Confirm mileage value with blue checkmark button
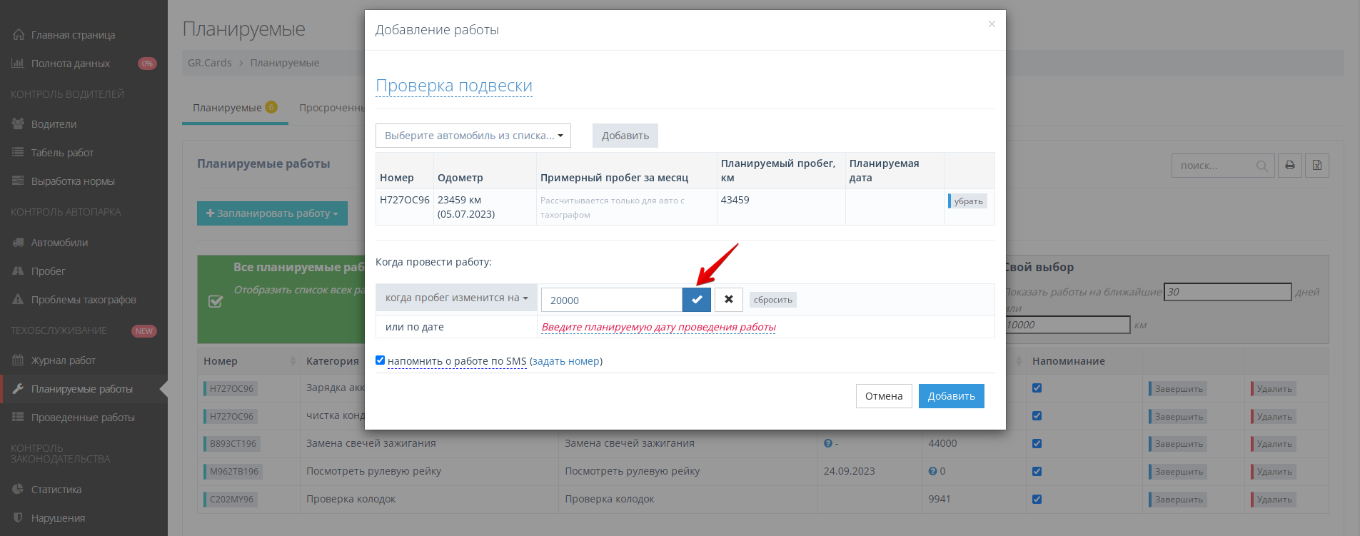The image size is (1360, 536). point(696,300)
